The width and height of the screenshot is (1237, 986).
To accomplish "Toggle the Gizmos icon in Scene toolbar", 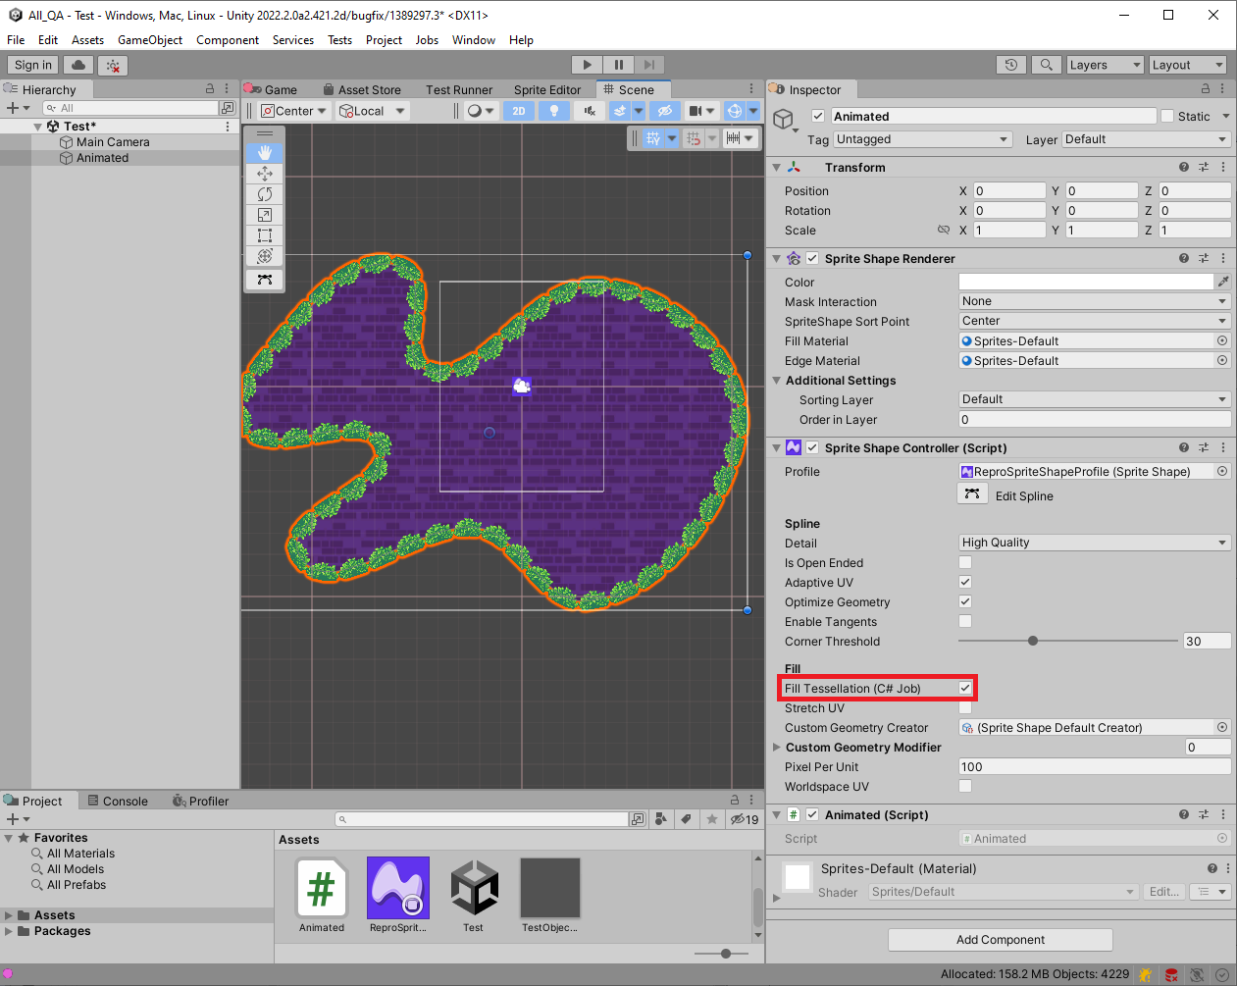I will coord(735,111).
